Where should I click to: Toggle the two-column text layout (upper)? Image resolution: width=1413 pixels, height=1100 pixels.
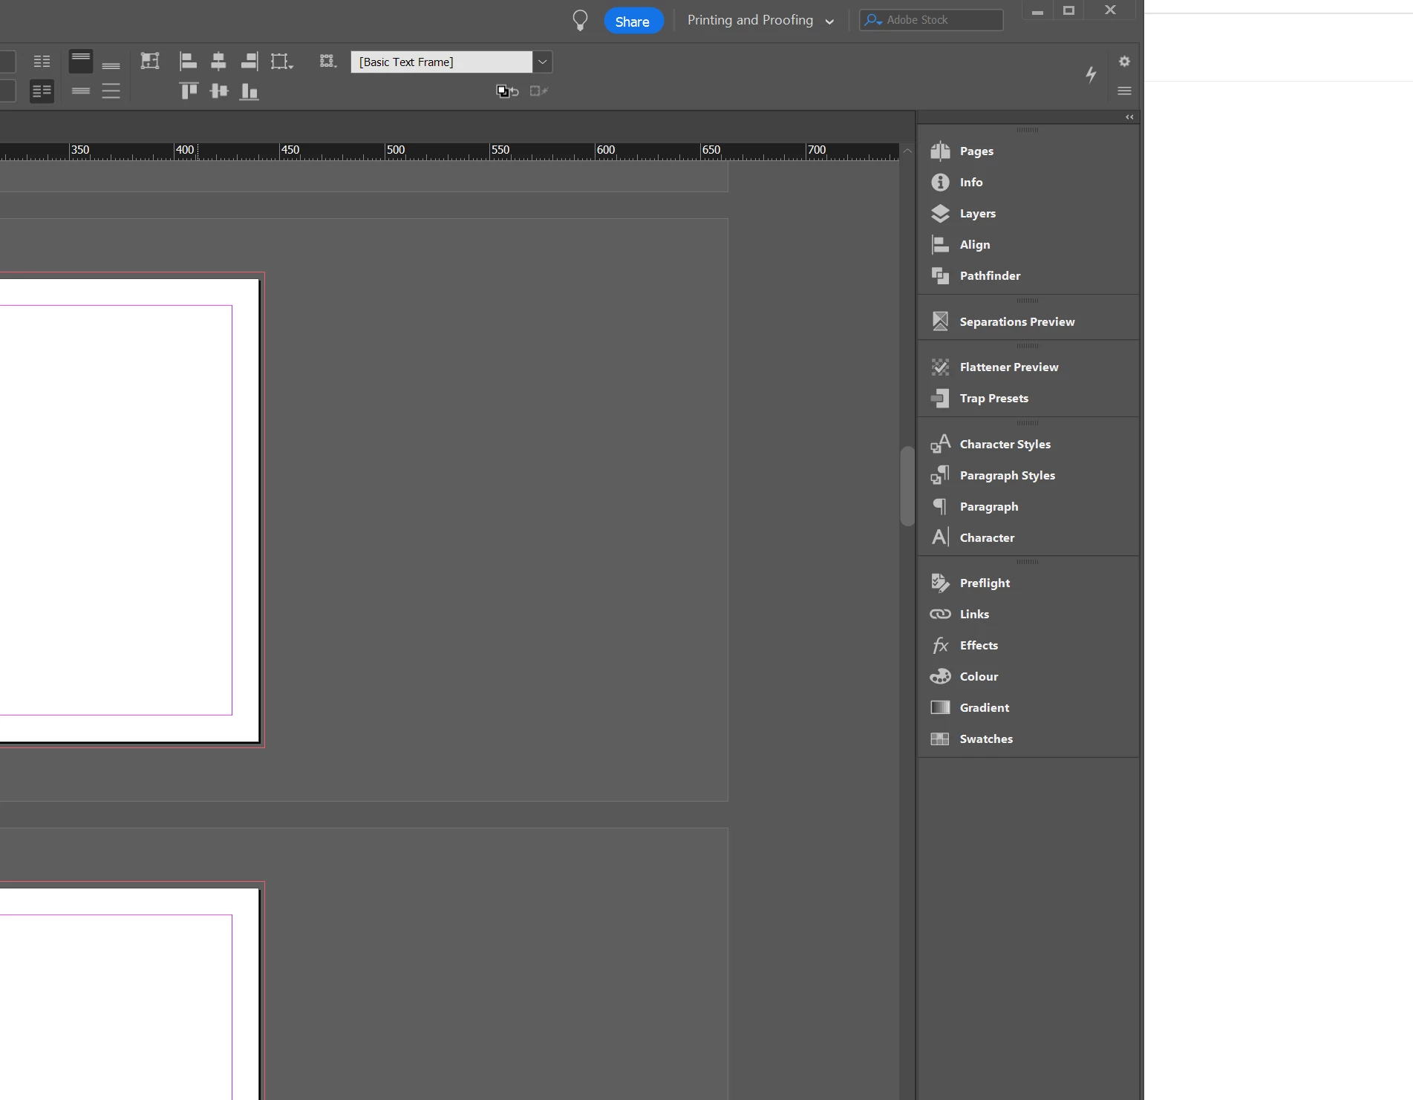click(x=42, y=62)
